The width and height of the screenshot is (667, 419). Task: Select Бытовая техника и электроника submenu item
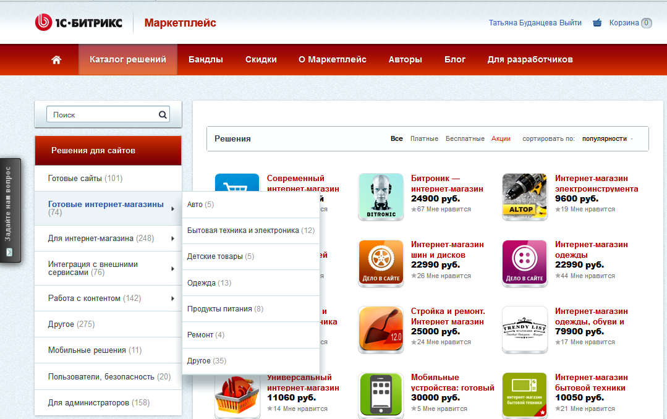pyautogui.click(x=250, y=231)
